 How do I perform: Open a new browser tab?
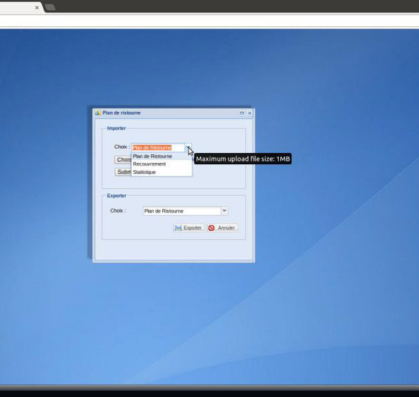pos(50,7)
